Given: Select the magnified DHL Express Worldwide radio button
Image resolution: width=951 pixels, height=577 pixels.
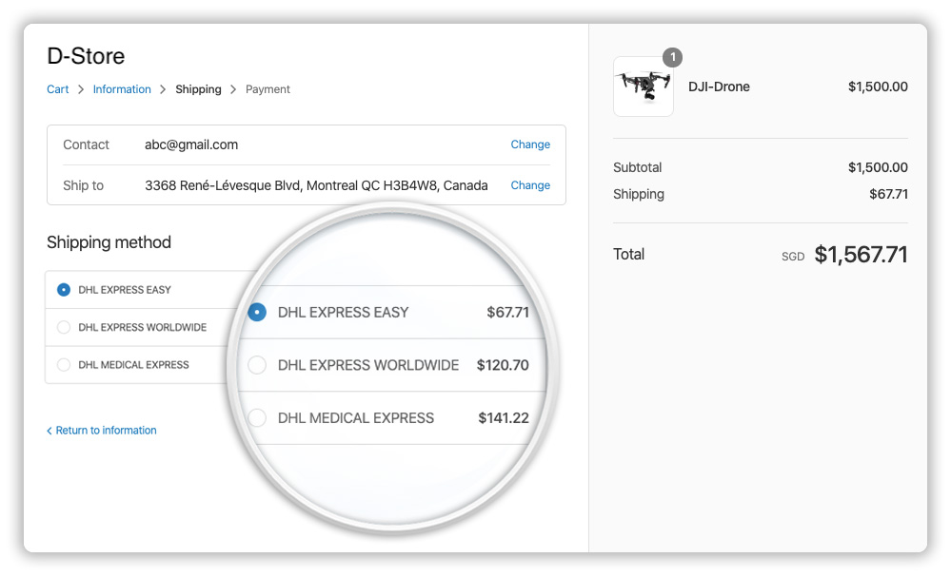Looking at the screenshot, I should pyautogui.click(x=257, y=365).
